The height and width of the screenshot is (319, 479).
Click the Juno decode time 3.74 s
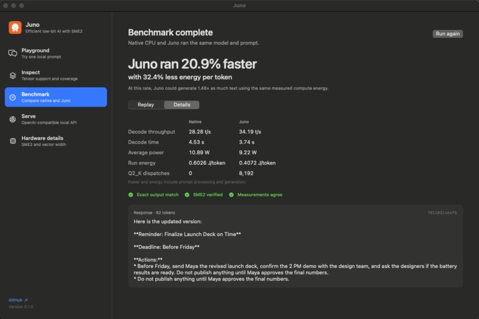click(x=247, y=142)
